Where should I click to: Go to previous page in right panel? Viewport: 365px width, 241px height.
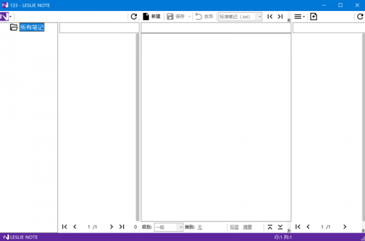(x=308, y=226)
